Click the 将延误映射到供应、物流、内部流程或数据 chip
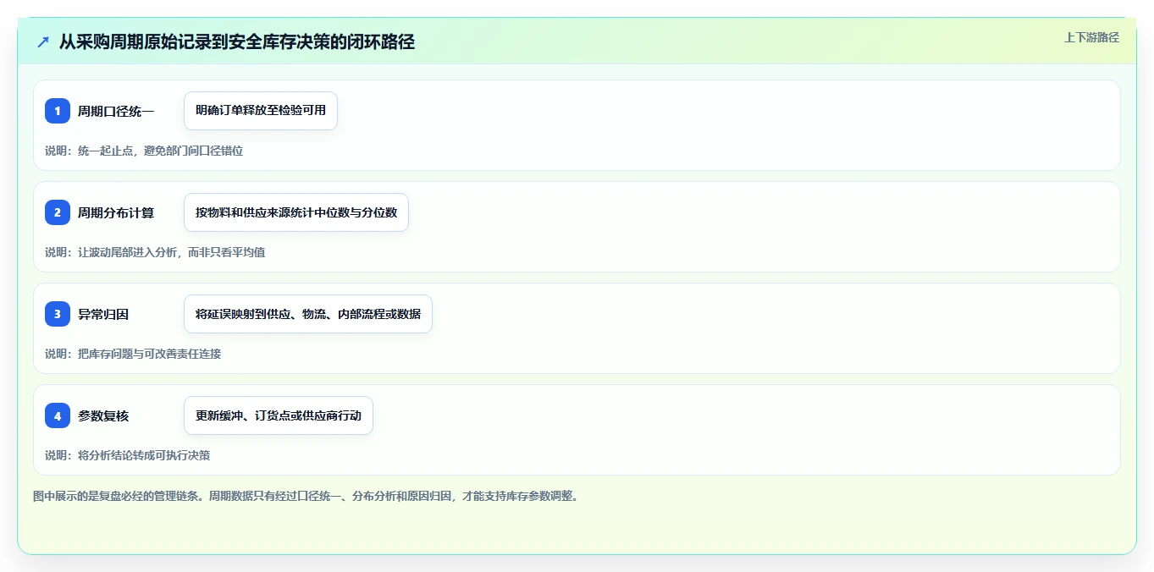The width and height of the screenshot is (1154, 572). 308,314
